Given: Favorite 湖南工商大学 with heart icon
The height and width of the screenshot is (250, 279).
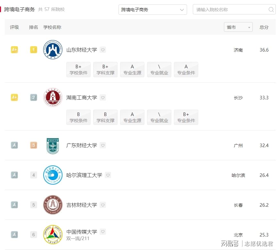Looking at the screenshot, I should pyautogui.click(x=103, y=97).
